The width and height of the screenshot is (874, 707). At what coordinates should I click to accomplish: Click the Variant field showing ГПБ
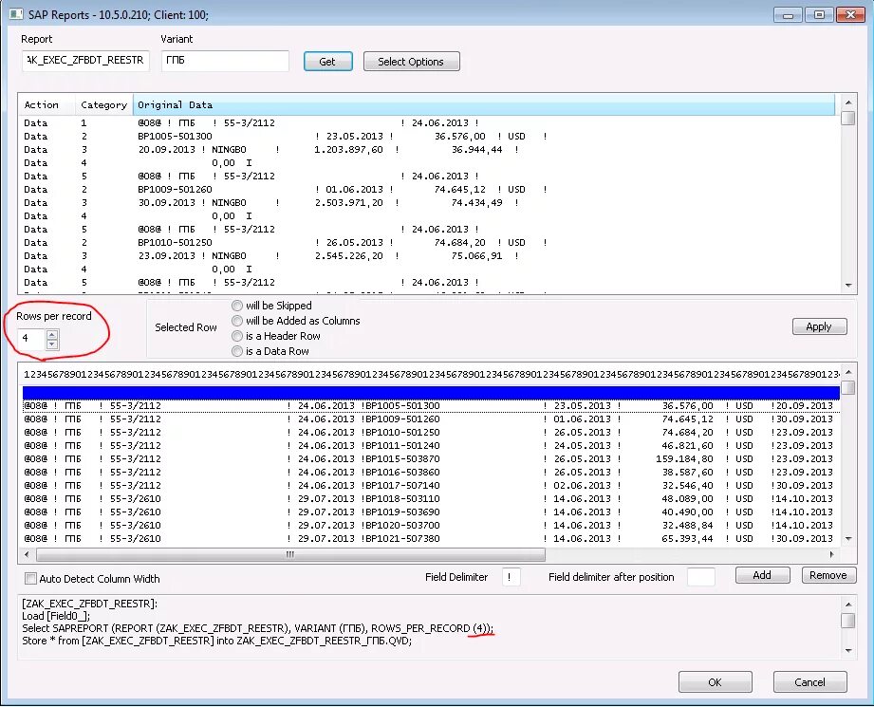click(225, 61)
